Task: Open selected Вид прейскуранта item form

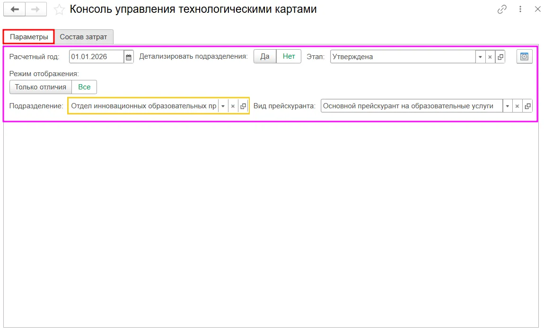Action: (x=527, y=106)
